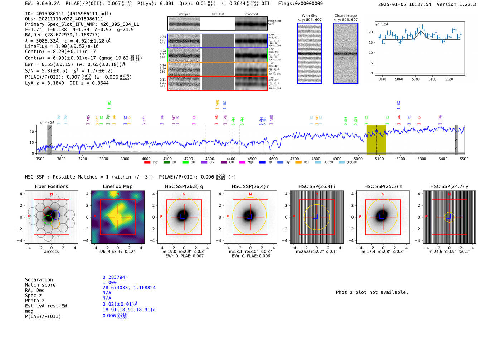The width and height of the screenshot is (501, 341).
Task: Click the blue fiber circle in Fiber Positions
Action: pyautogui.click(x=55, y=215)
